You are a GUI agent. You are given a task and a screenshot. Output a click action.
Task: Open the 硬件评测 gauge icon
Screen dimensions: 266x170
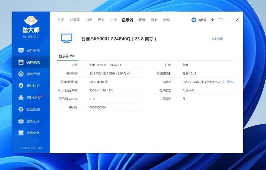tap(21, 74)
